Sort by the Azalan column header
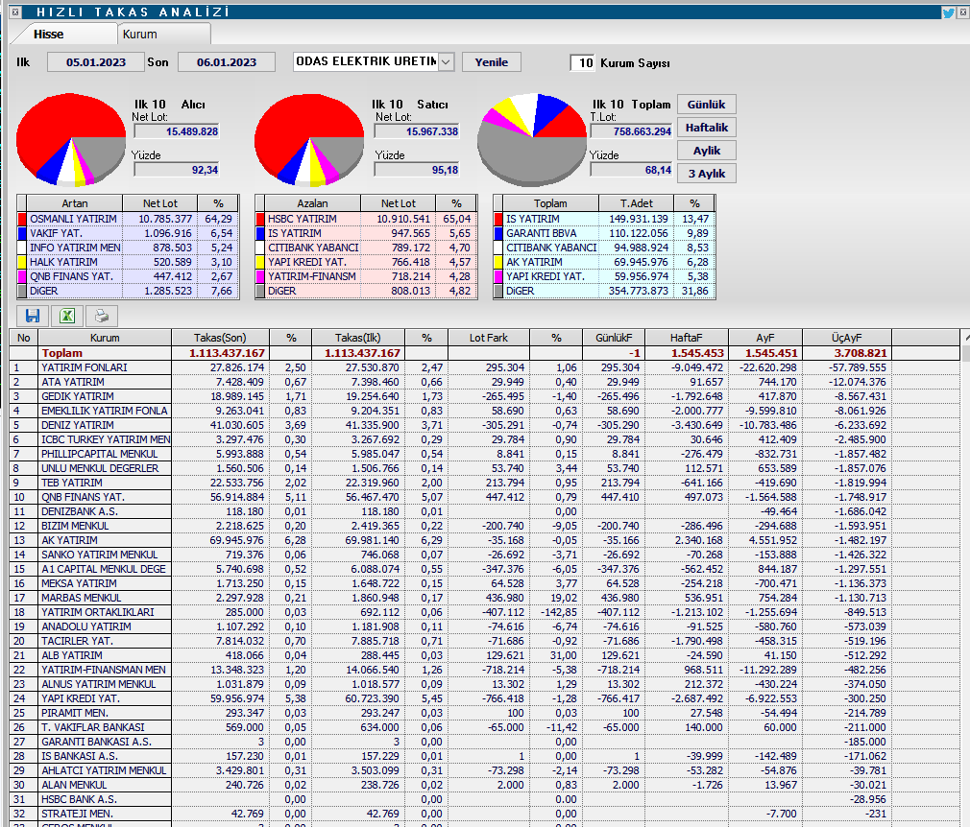This screenshot has height=827, width=970. (x=312, y=203)
